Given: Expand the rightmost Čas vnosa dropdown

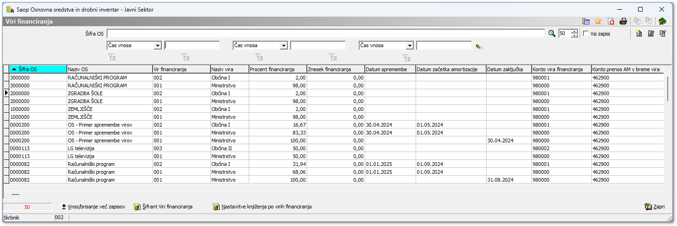Looking at the screenshot, I should point(410,45).
